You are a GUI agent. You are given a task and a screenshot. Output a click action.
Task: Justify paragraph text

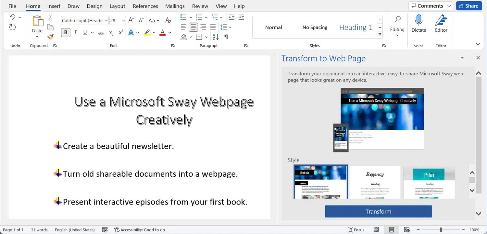pyautogui.click(x=213, y=27)
